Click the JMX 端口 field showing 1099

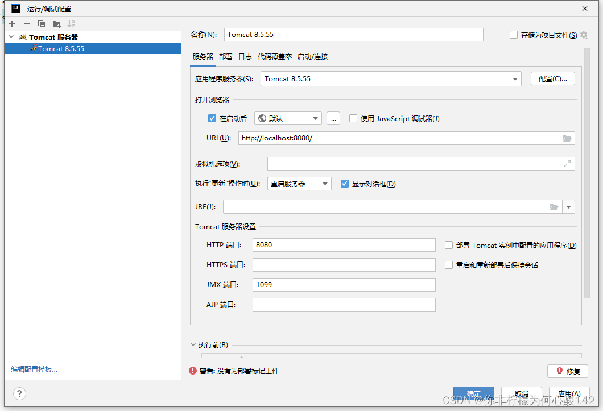pyautogui.click(x=344, y=285)
